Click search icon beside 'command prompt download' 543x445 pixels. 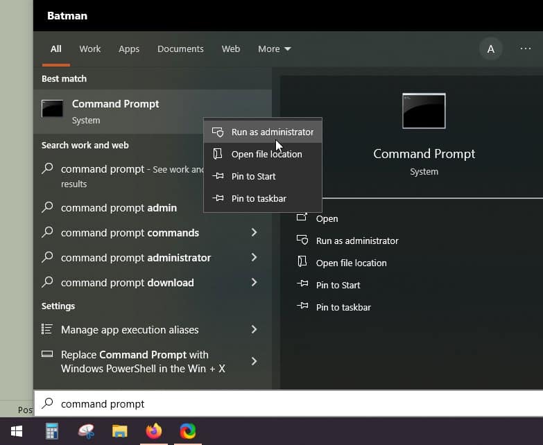[x=47, y=281]
